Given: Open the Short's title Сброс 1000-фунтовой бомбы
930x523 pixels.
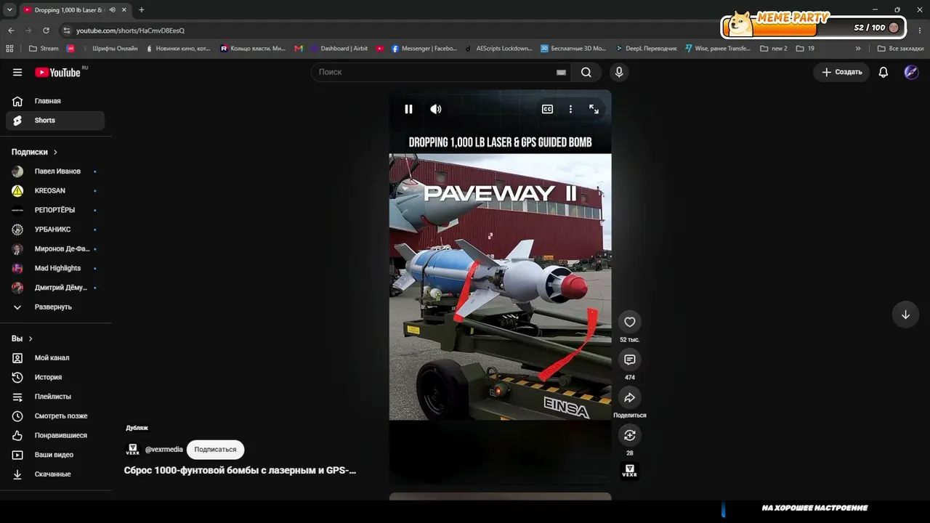Looking at the screenshot, I should (240, 470).
